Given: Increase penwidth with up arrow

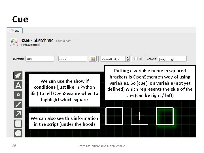Looking at the screenshot, I should pos(127,58).
